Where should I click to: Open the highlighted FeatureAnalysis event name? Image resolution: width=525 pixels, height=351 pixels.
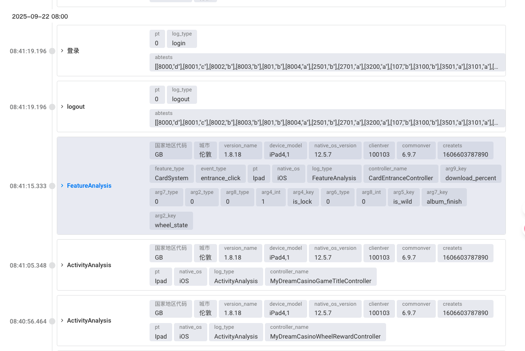coord(89,186)
